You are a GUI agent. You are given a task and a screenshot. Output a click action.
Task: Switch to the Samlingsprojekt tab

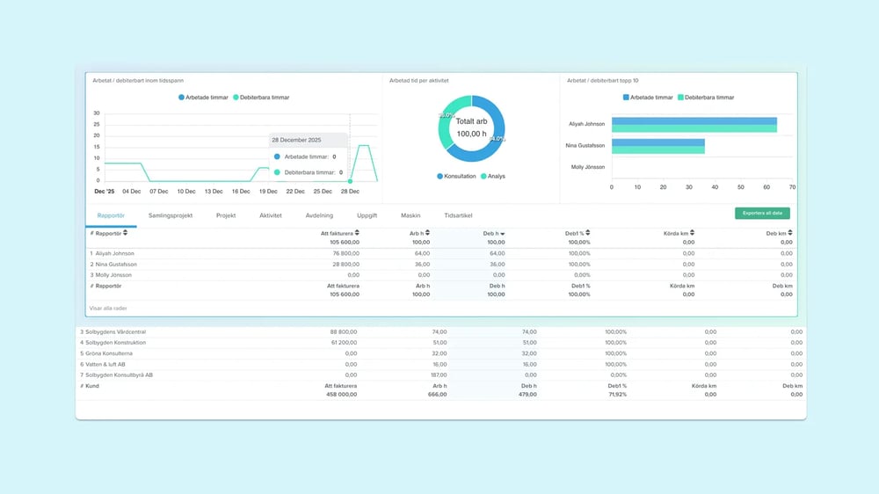[x=171, y=215]
